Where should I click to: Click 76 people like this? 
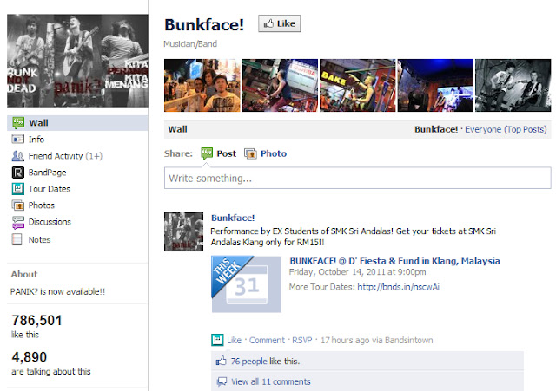coord(265,362)
